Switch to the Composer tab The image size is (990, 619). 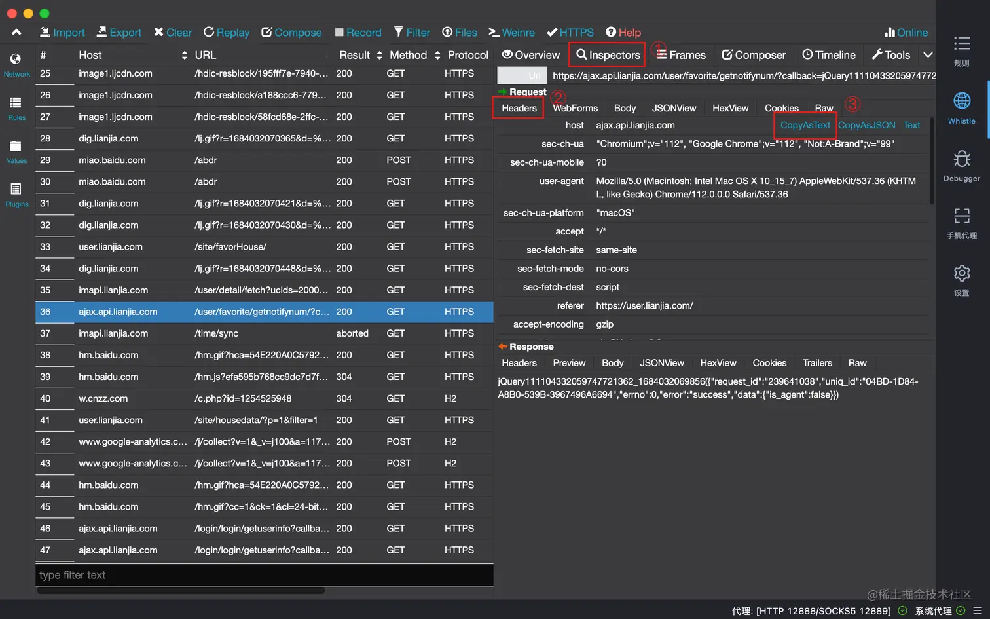754,55
